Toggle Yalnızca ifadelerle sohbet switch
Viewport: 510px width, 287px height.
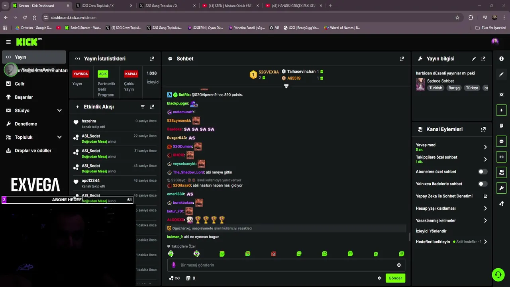click(483, 184)
